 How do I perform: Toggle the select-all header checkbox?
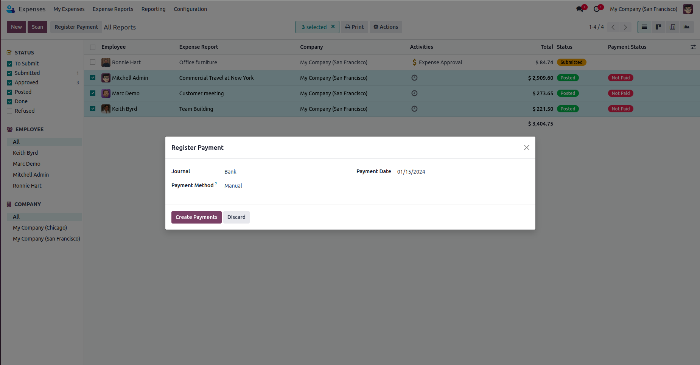93,47
